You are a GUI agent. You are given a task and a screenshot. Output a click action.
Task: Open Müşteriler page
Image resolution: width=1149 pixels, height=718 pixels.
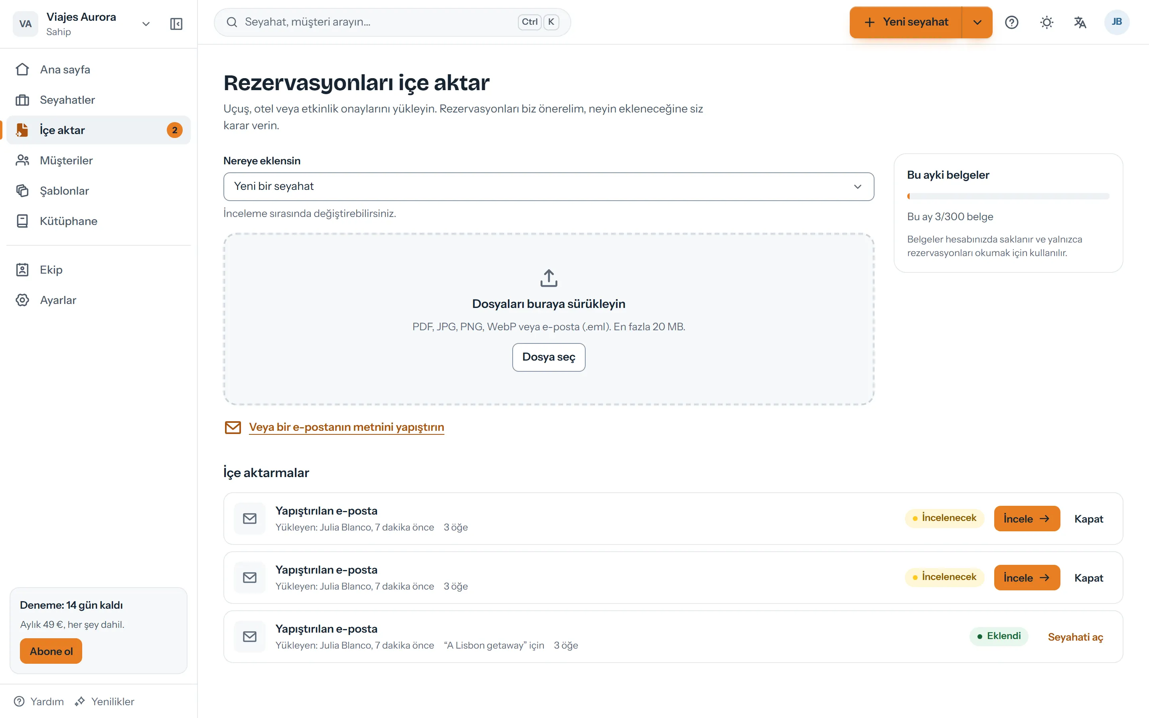coord(98,160)
